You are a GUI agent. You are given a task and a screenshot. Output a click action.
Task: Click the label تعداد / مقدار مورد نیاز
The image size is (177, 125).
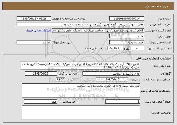click(x=158, y=102)
